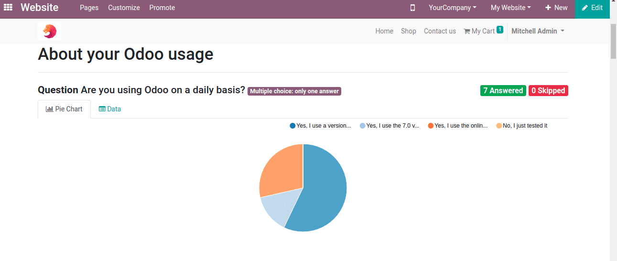The width and height of the screenshot is (617, 261).
Task: Click the My Cart link
Action: click(483, 31)
